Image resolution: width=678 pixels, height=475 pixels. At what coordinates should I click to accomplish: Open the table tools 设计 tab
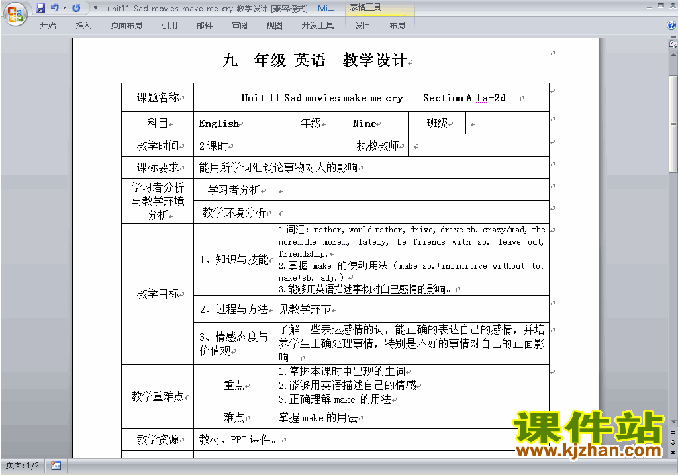point(362,26)
